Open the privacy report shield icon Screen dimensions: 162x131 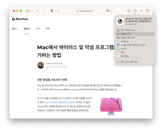click(52, 11)
